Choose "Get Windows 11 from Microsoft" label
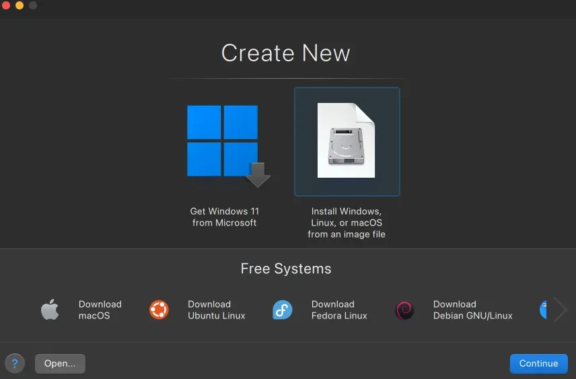This screenshot has height=379, width=576. click(225, 217)
